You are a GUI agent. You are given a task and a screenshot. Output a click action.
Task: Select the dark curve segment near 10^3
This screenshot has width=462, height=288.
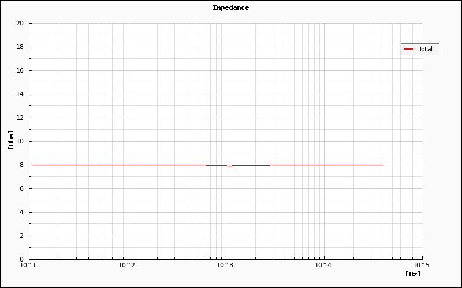248,165
